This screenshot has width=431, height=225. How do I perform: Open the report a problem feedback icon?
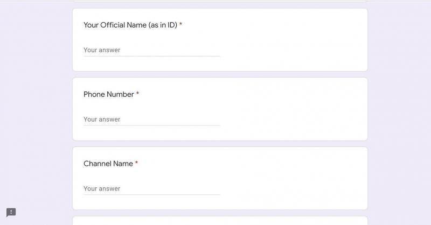[x=11, y=213]
